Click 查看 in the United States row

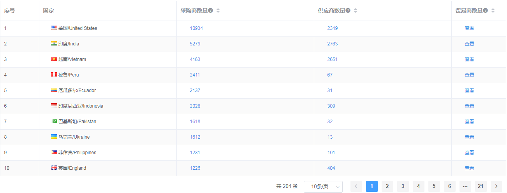point(469,28)
